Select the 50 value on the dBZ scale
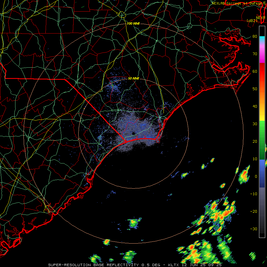Screen dimensions: 267x267 click(x=255, y=89)
